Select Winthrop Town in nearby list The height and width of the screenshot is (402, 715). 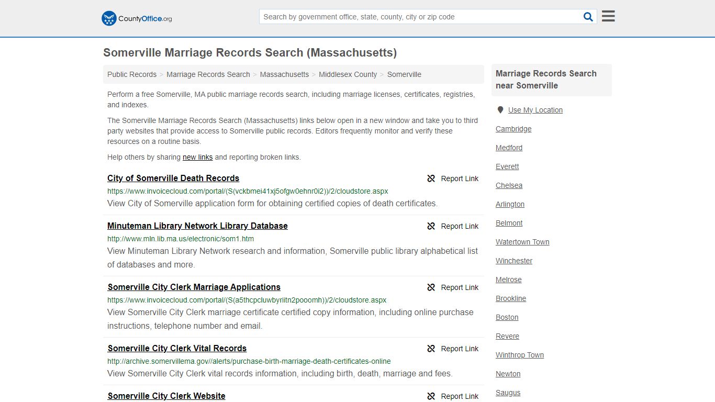tap(520, 355)
